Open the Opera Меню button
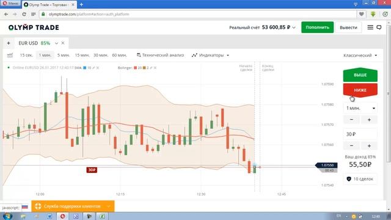Screen dimensions: 391x220 [x=10, y=4]
